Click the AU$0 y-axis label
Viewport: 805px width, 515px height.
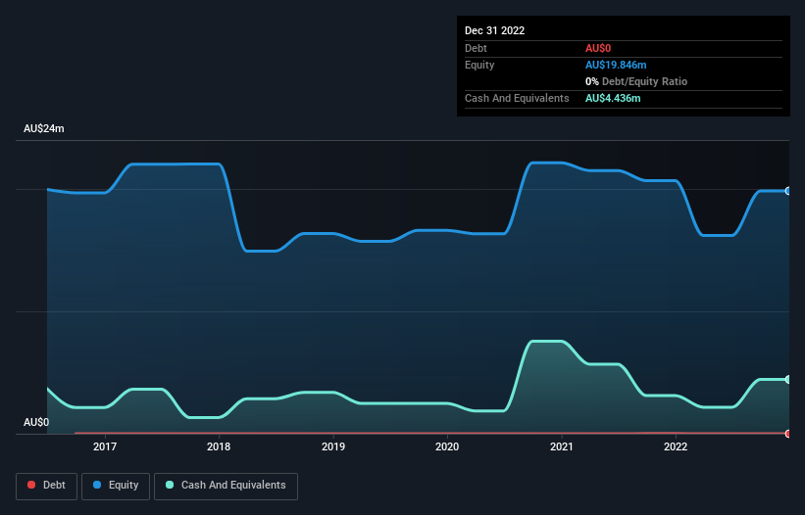36,422
